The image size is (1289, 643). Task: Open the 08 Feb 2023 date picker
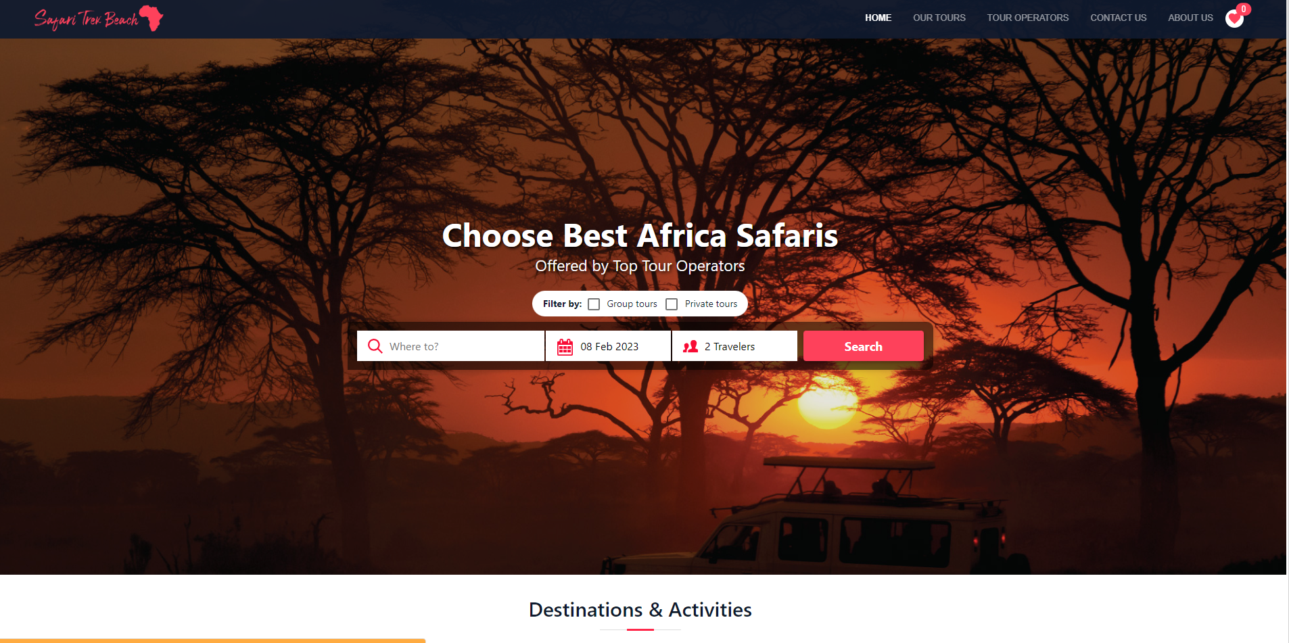608,346
